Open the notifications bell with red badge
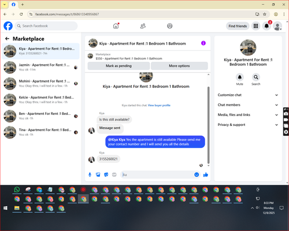The width and height of the screenshot is (289, 231). (266, 26)
